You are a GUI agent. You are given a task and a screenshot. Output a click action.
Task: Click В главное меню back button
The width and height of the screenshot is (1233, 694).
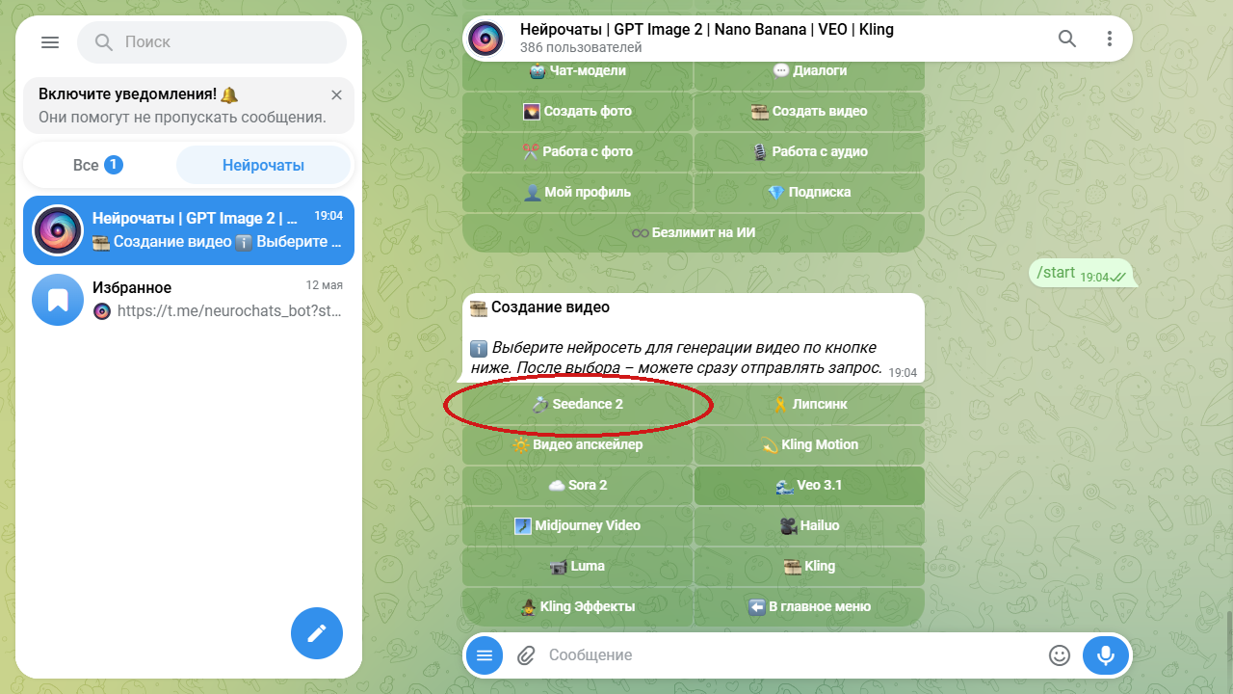[809, 606]
